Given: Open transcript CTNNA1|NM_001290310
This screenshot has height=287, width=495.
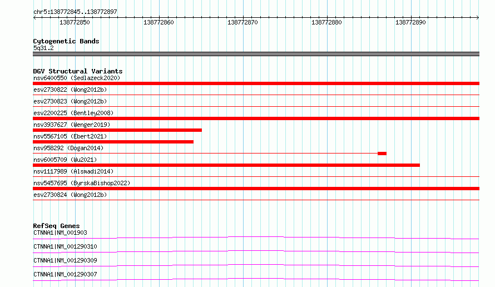Looking at the screenshot, I should 65,246.
